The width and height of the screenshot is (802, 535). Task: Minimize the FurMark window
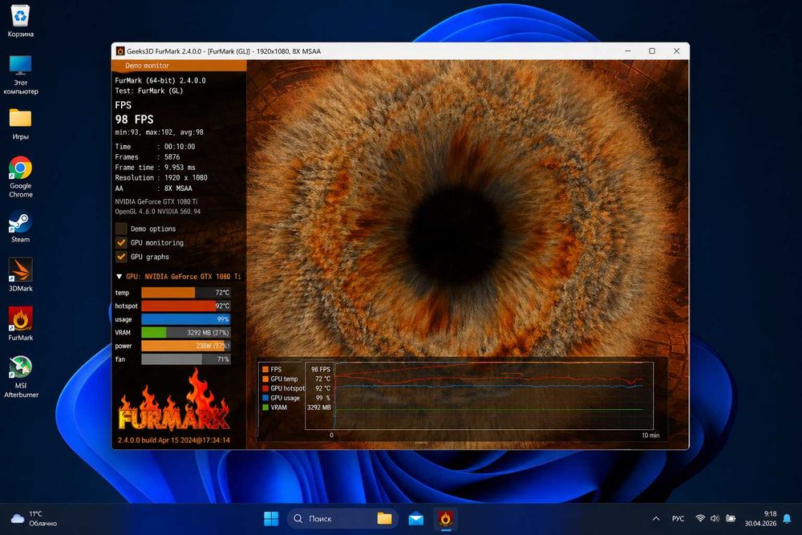pyautogui.click(x=628, y=51)
